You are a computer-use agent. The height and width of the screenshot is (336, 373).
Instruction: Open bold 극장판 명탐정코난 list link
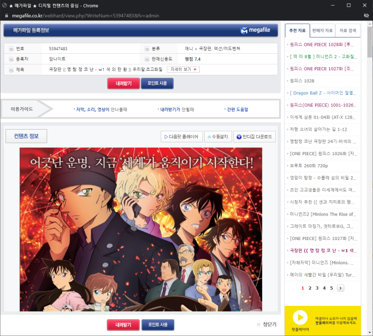[x=323, y=251]
